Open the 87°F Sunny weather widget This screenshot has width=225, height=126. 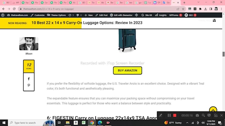173,123
